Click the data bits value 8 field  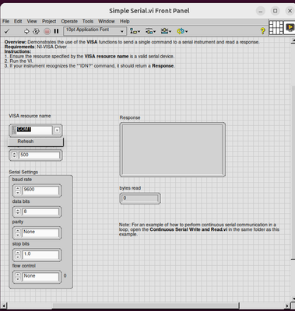(40, 212)
